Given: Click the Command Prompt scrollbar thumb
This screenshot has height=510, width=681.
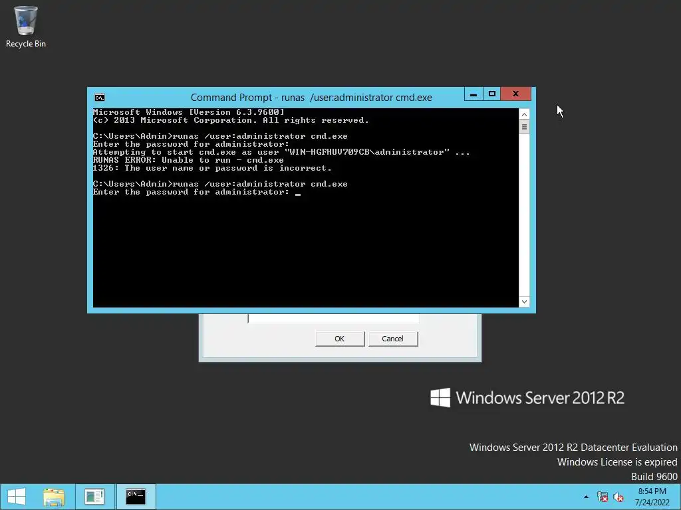Looking at the screenshot, I should pos(524,127).
